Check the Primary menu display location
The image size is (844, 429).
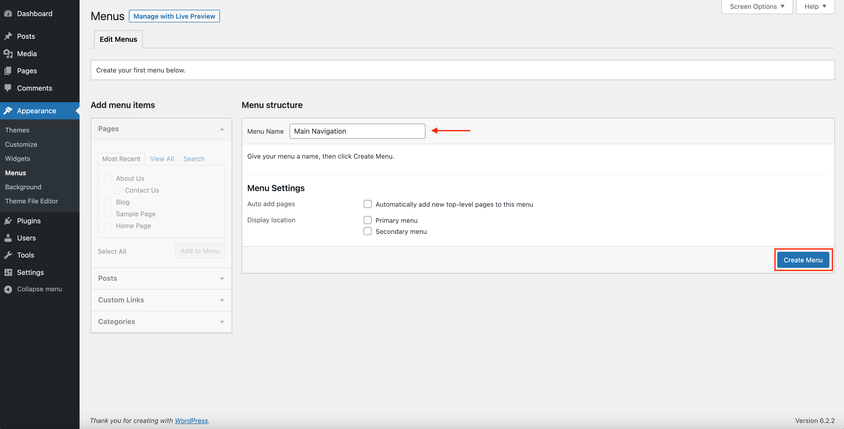click(367, 220)
